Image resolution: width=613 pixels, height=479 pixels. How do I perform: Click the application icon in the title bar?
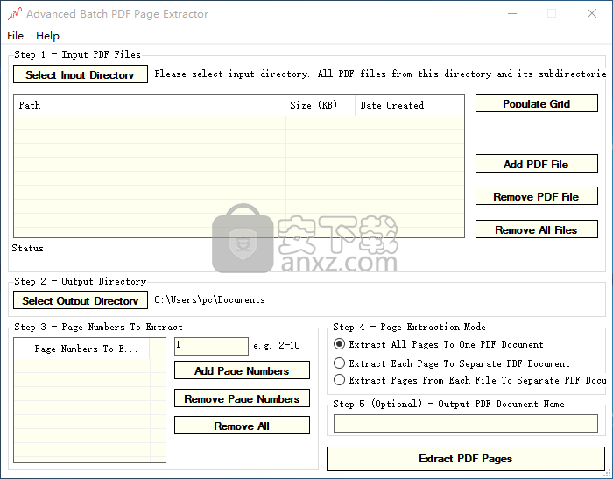click(15, 14)
